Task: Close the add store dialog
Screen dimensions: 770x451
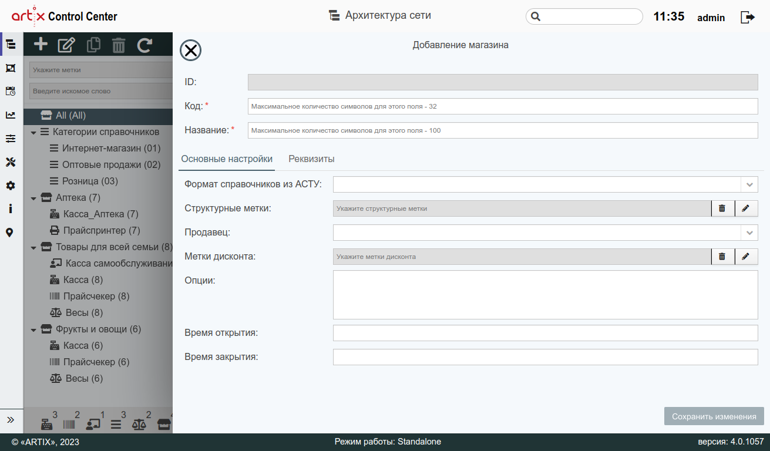Action: tap(190, 51)
